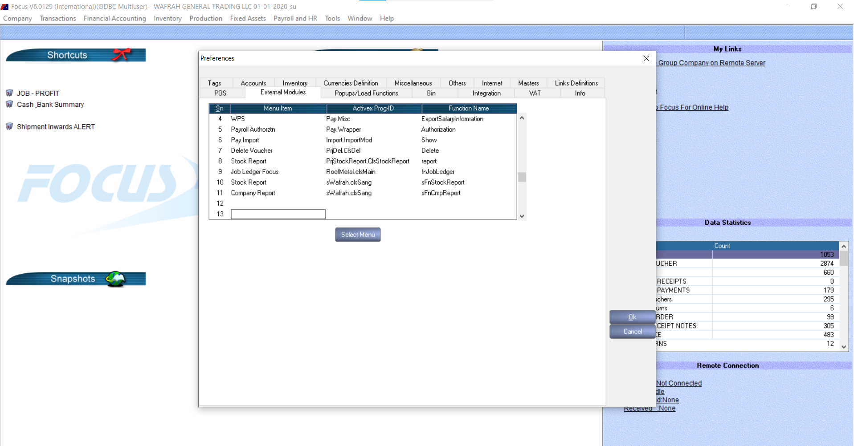Click the JOB - PROFIT shortcut icon
This screenshot has width=854, height=446.
pyautogui.click(x=9, y=93)
